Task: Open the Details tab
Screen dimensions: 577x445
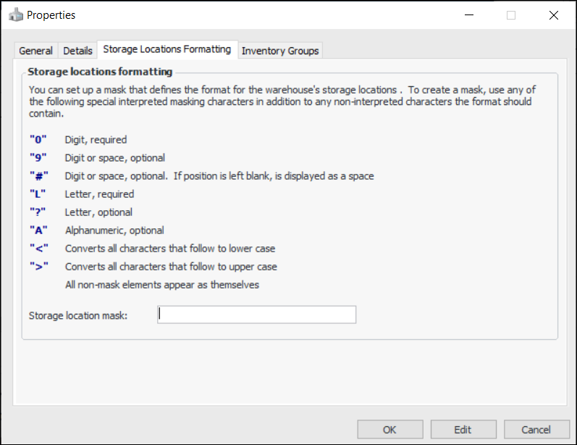Action: 77,51
